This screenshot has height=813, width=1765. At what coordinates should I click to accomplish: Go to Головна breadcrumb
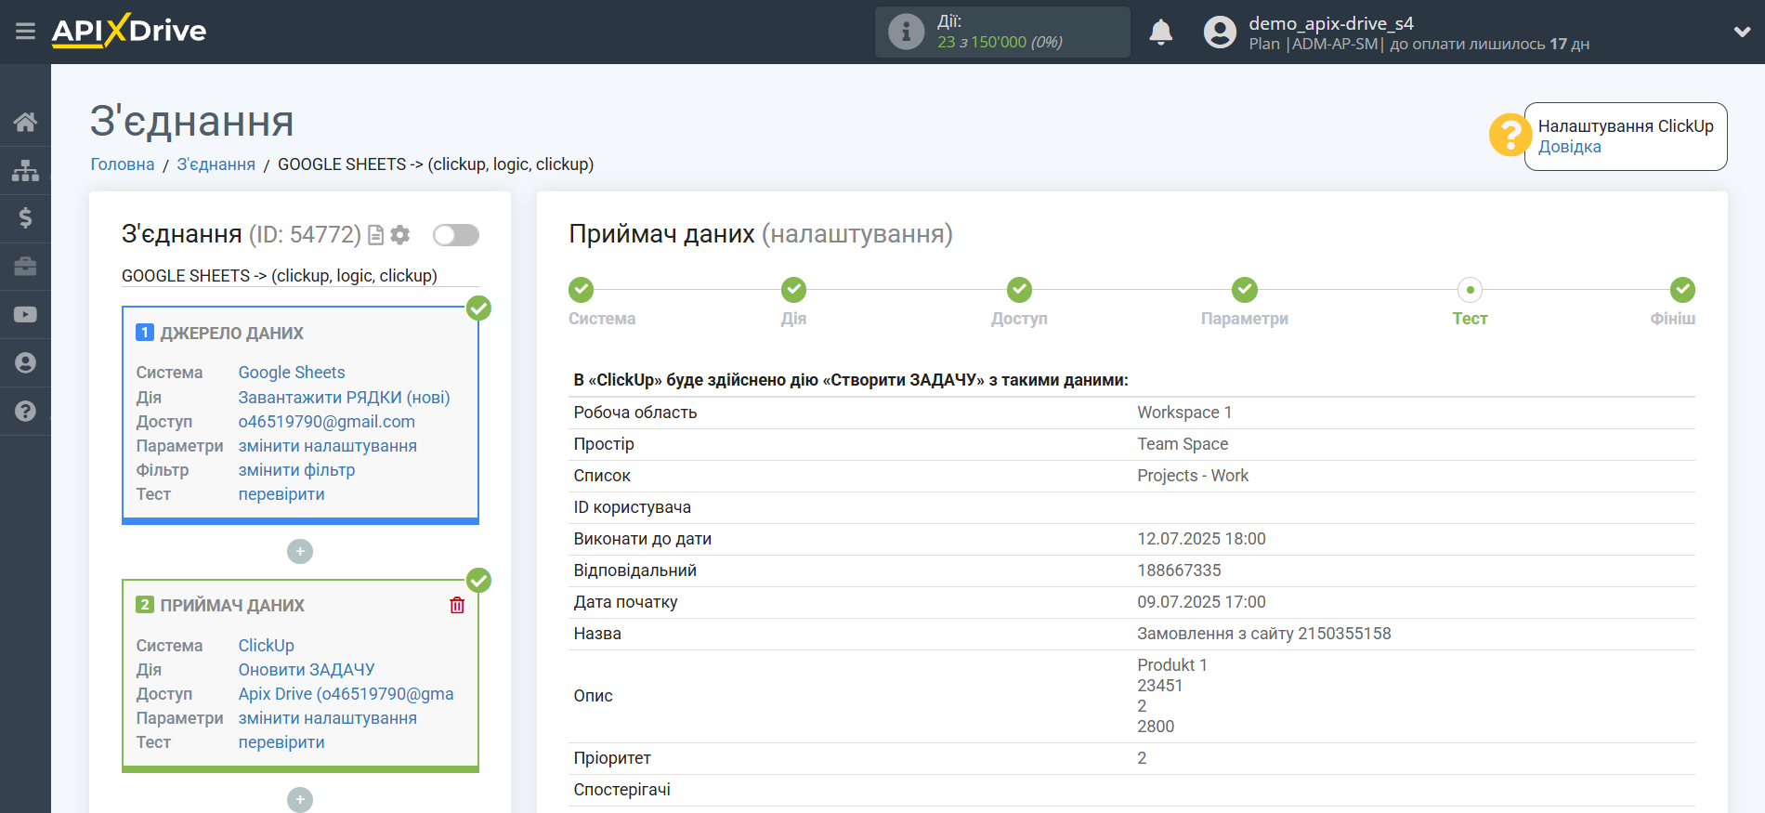coord(123,164)
